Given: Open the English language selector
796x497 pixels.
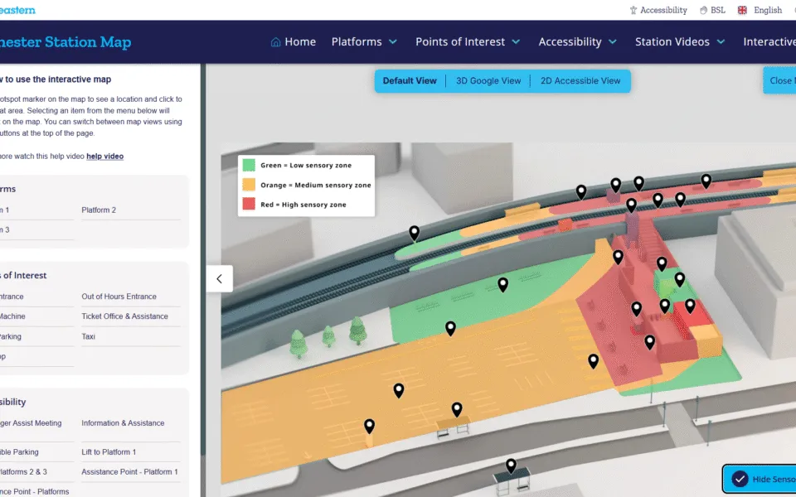Looking at the screenshot, I should [x=768, y=10].
